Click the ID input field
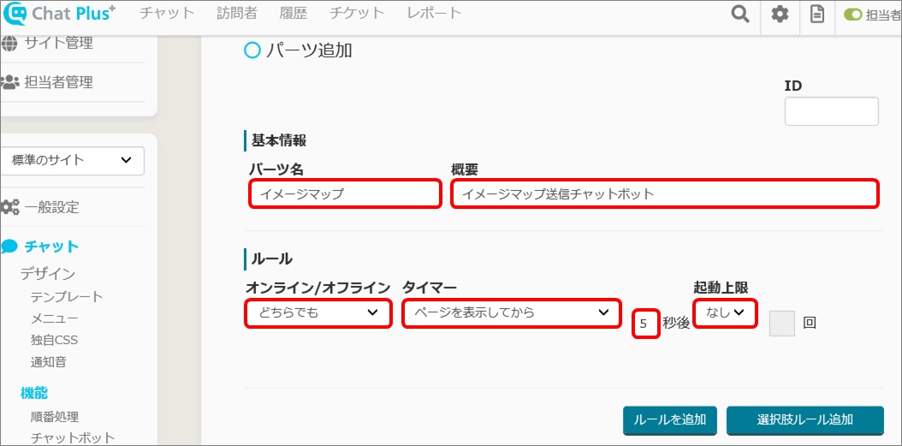 click(831, 111)
